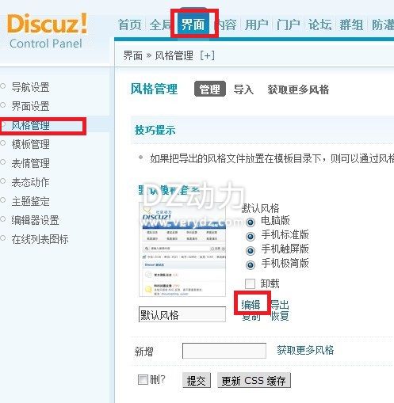Click the 导出 link
Viewport: 394px width, 403px height.
pyautogui.click(x=280, y=305)
